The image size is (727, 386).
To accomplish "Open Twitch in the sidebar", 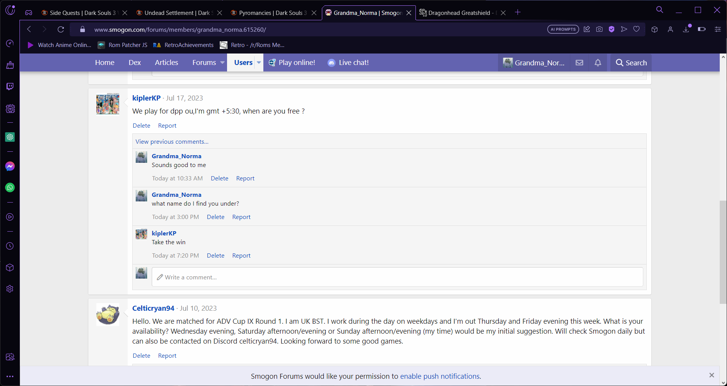I will (x=10, y=86).
